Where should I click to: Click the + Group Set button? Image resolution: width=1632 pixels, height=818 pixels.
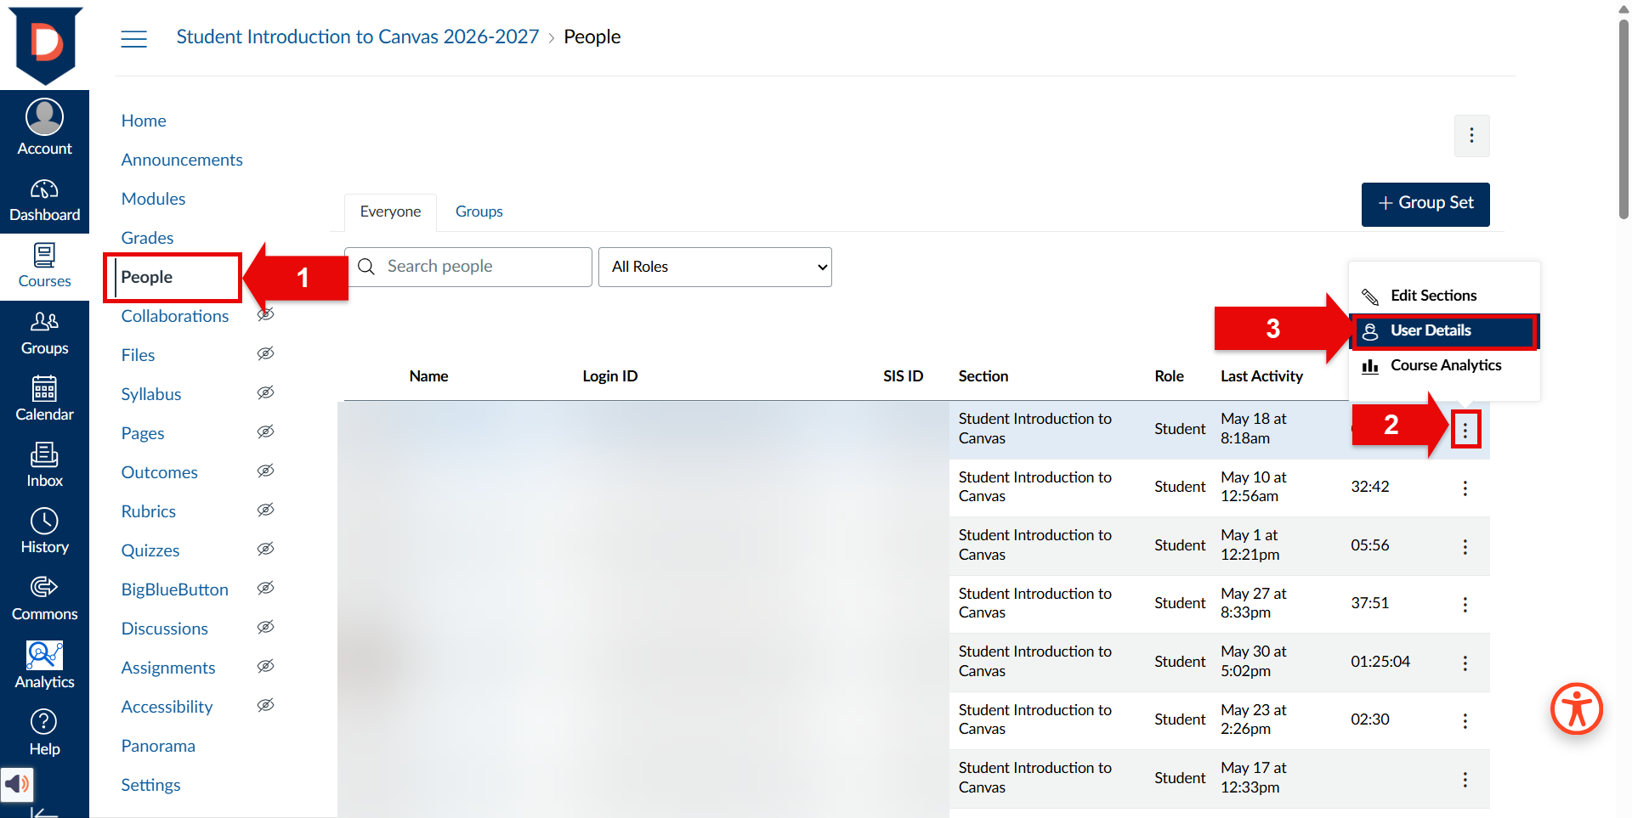pyautogui.click(x=1425, y=204)
